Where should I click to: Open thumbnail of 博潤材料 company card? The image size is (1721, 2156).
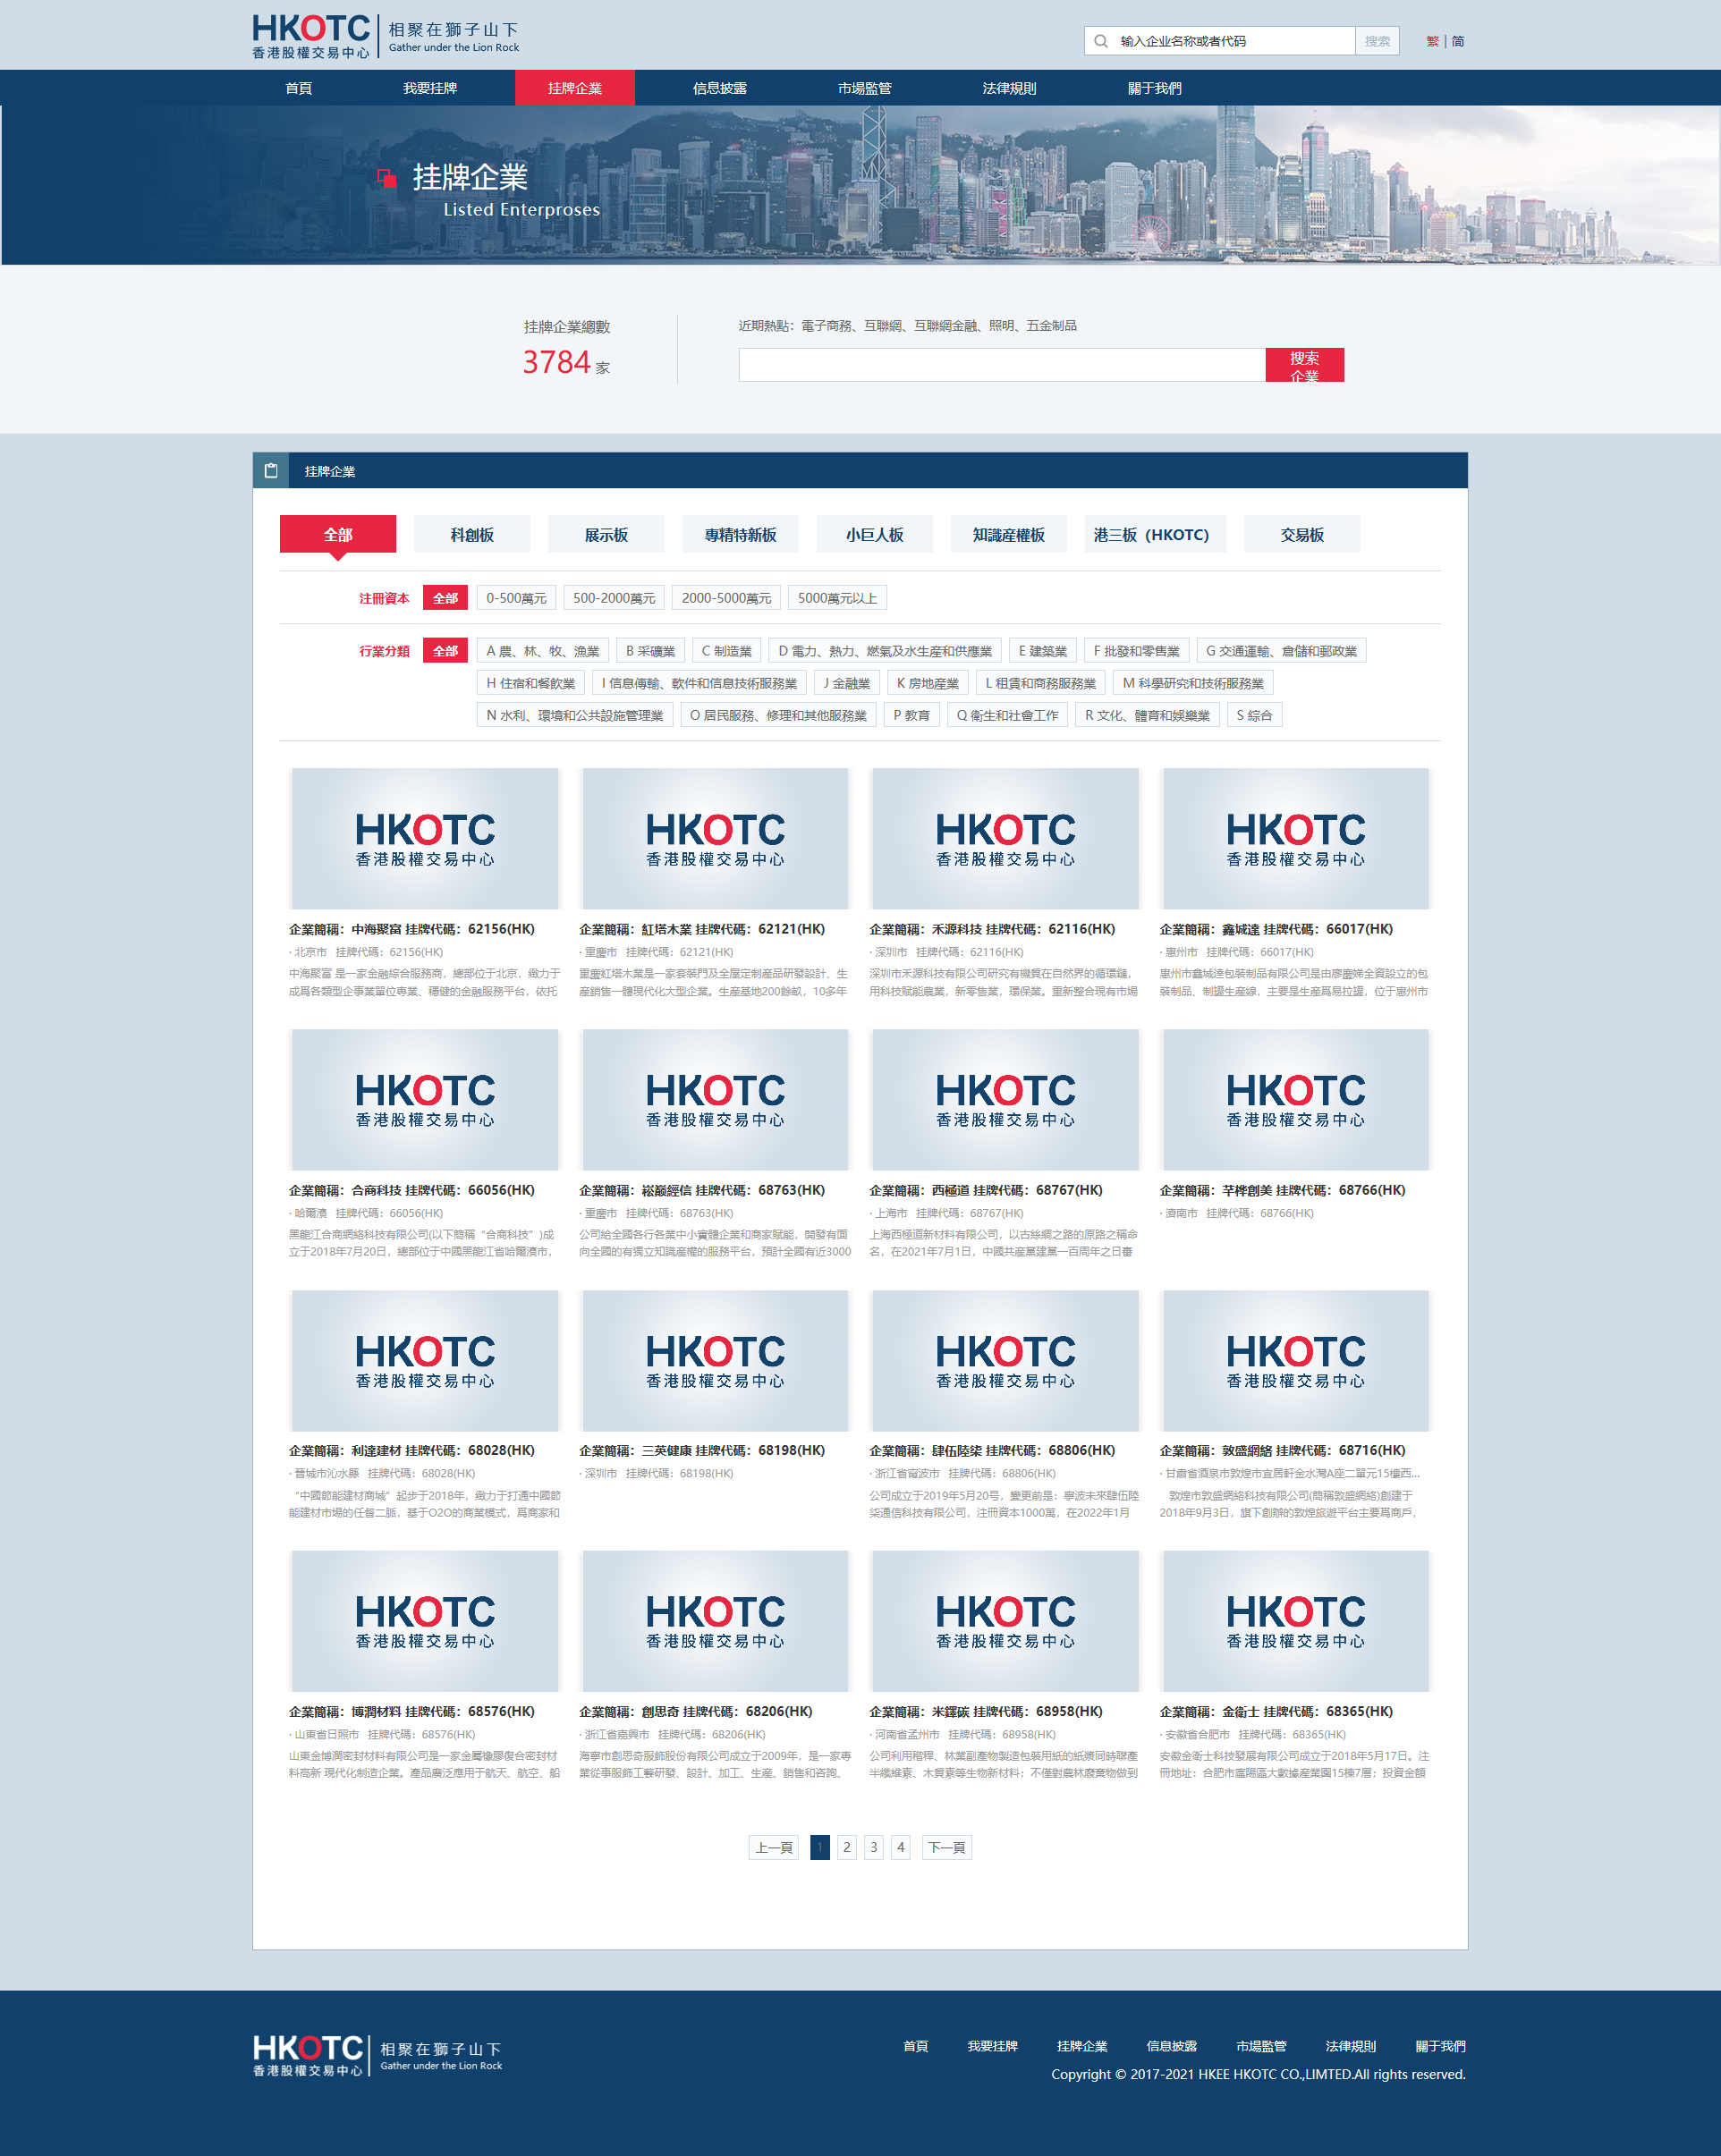[425, 1621]
